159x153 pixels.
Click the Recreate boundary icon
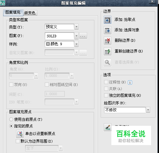coord(108,52)
